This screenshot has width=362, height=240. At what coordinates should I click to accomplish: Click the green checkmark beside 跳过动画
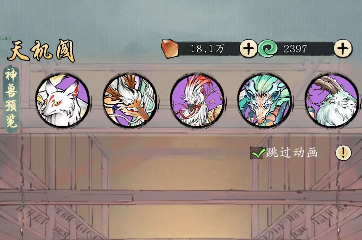258,153
